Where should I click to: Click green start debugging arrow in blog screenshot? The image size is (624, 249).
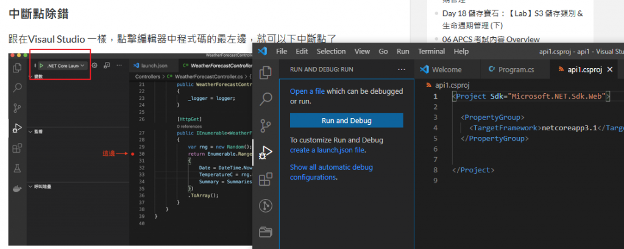click(x=41, y=65)
